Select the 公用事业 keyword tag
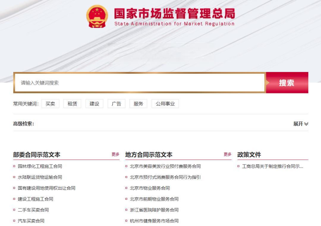Screen dimensions: 321x226 pos(165,104)
